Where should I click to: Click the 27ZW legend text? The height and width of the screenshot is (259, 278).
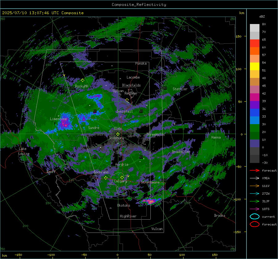pos(266,194)
